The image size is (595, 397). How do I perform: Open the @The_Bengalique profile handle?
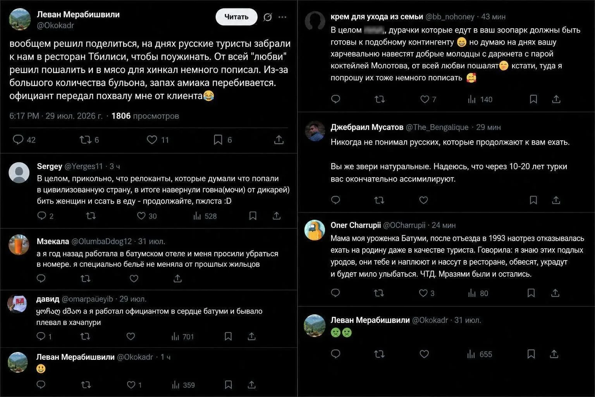pos(437,127)
